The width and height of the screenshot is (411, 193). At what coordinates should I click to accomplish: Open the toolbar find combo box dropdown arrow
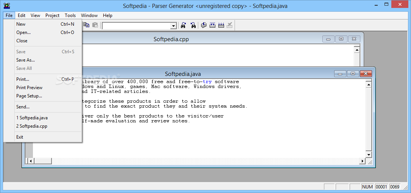(x=174, y=26)
